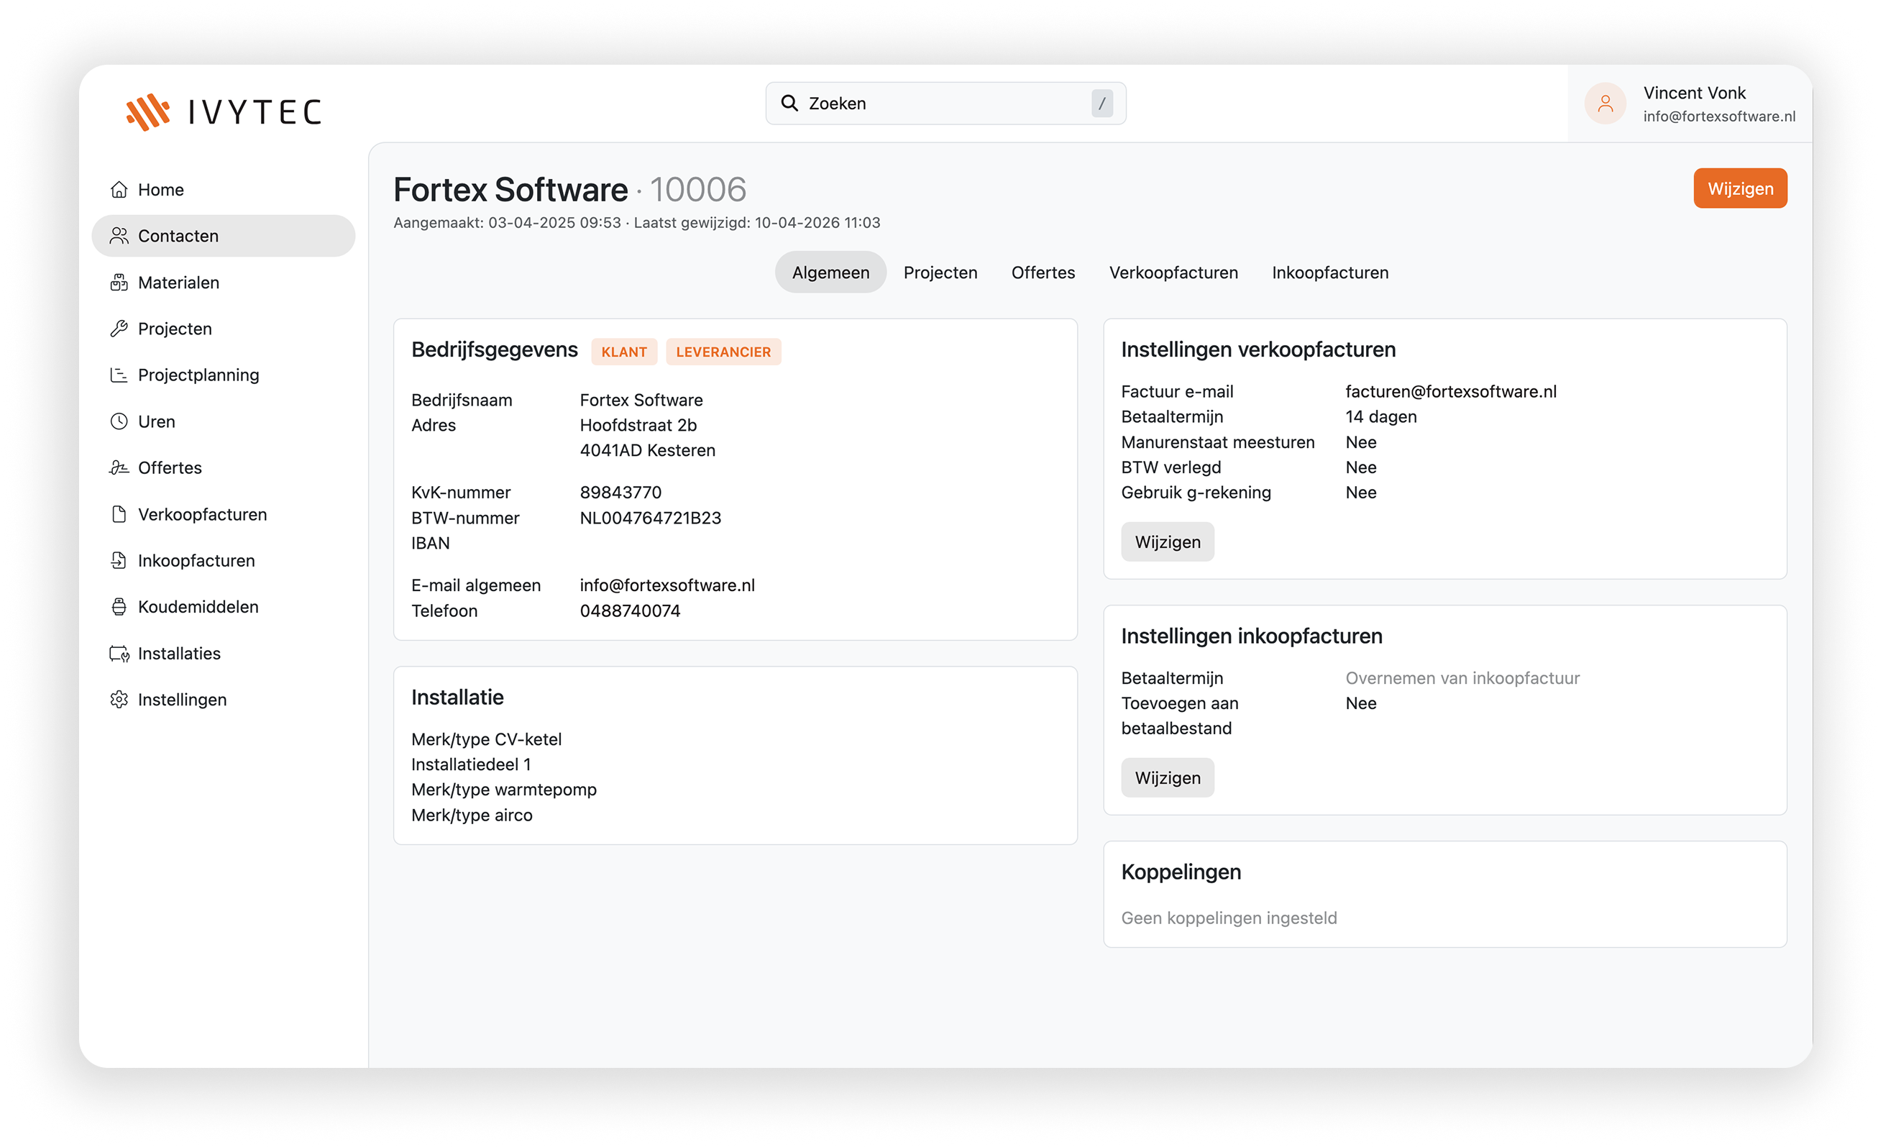The height and width of the screenshot is (1147, 1878).
Task: Click Installatiedeel 1 row
Action: click(x=472, y=764)
